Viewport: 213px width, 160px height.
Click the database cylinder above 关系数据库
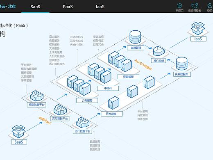tap(181, 64)
